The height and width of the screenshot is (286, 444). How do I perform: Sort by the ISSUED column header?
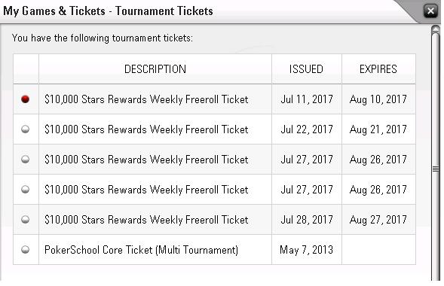[x=307, y=69]
